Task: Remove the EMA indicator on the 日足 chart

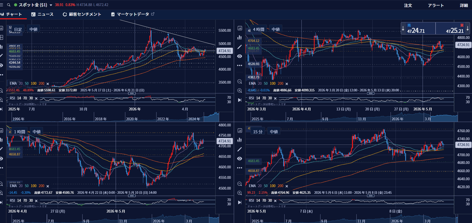Action: (48, 84)
